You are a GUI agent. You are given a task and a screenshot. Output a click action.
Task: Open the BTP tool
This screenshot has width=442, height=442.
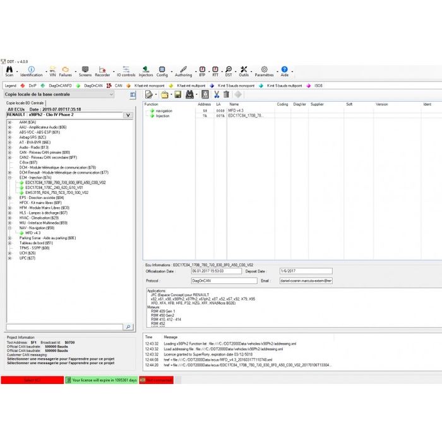[202, 71]
